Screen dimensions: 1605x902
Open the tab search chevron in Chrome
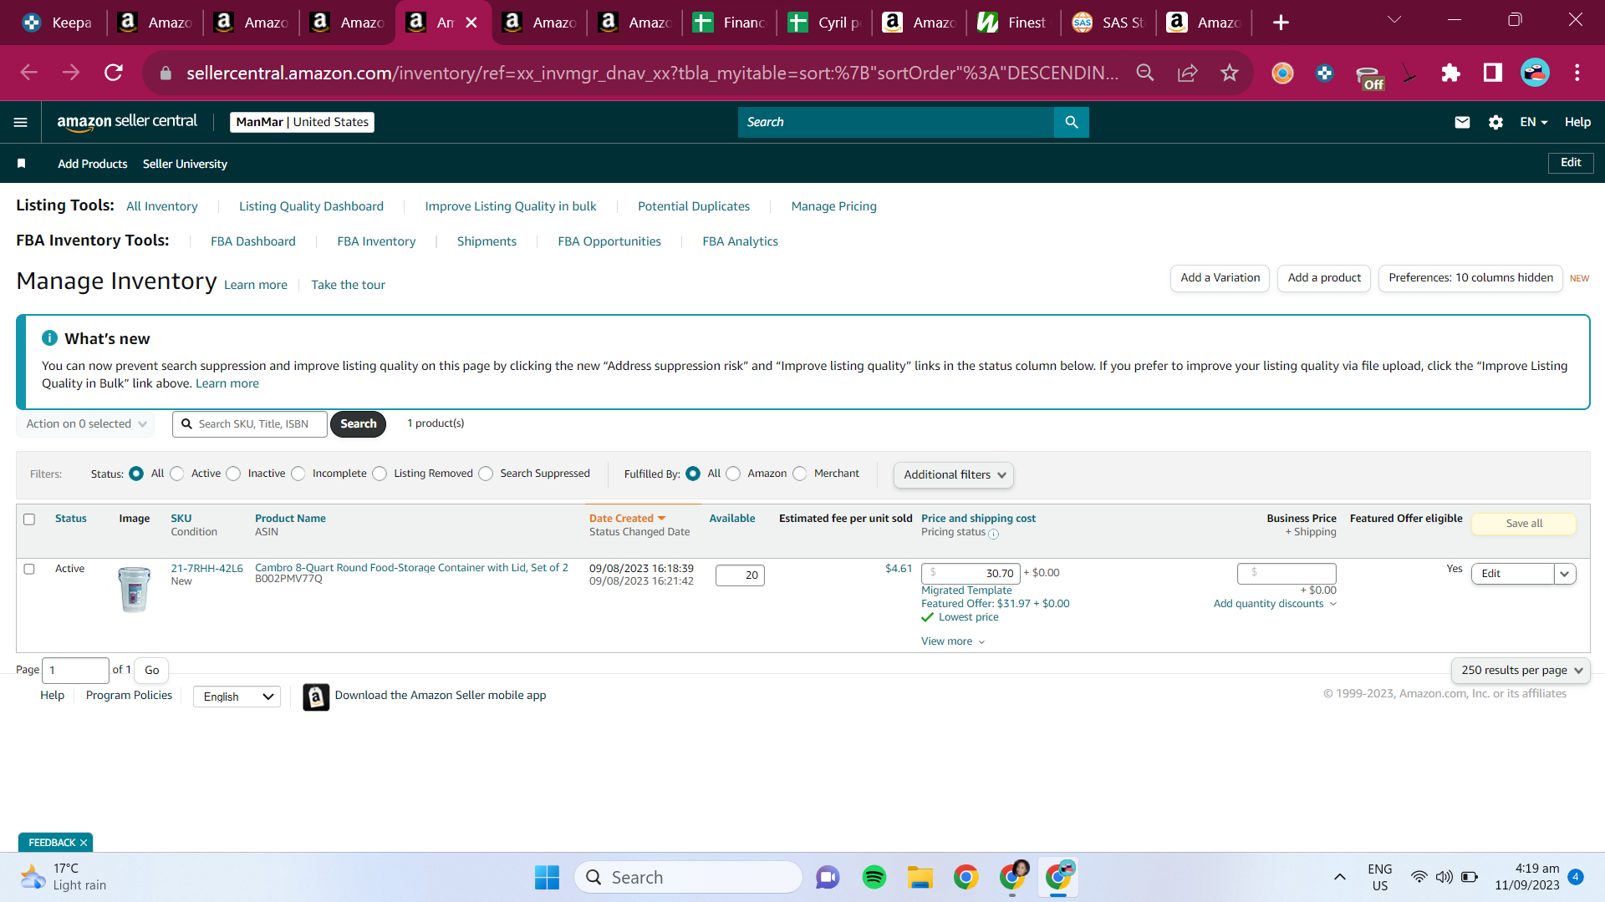1394,20
